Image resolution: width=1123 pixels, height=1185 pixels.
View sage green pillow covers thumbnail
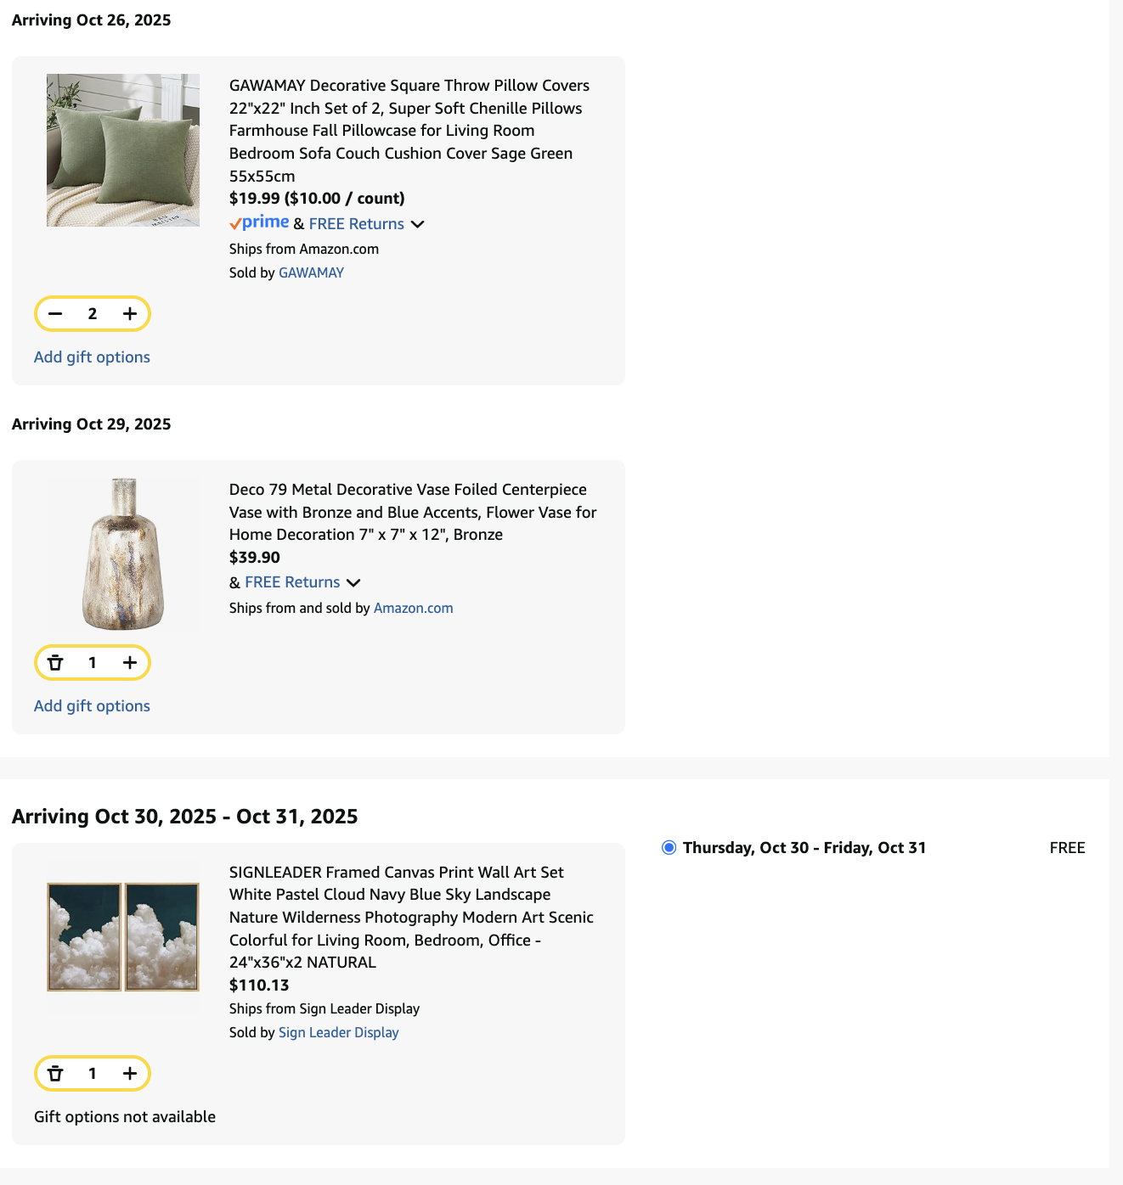(123, 150)
